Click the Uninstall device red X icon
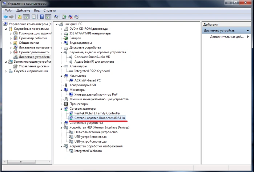 70,17
